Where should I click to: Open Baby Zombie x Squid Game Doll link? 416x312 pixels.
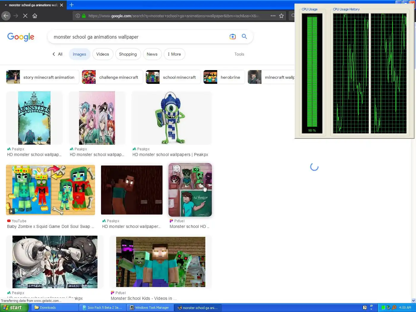click(x=51, y=226)
